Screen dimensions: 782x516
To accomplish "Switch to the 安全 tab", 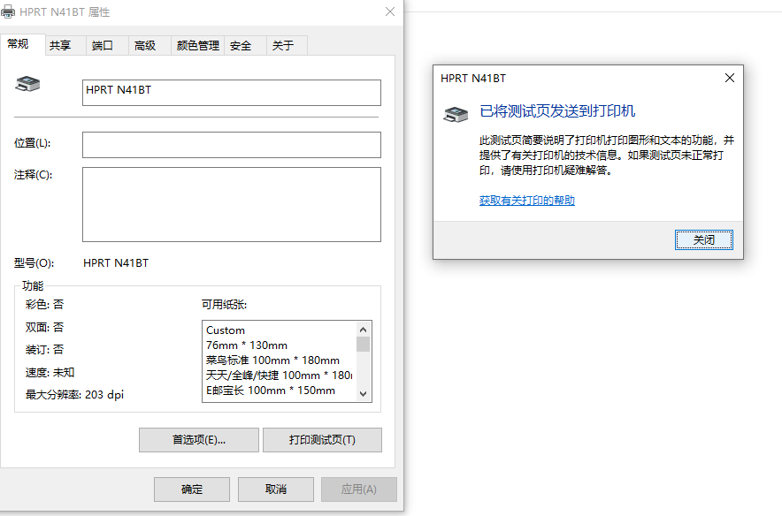I will pyautogui.click(x=245, y=45).
